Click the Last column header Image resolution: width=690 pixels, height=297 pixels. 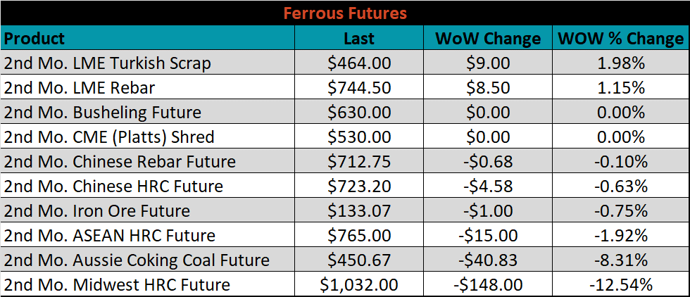[x=359, y=38]
